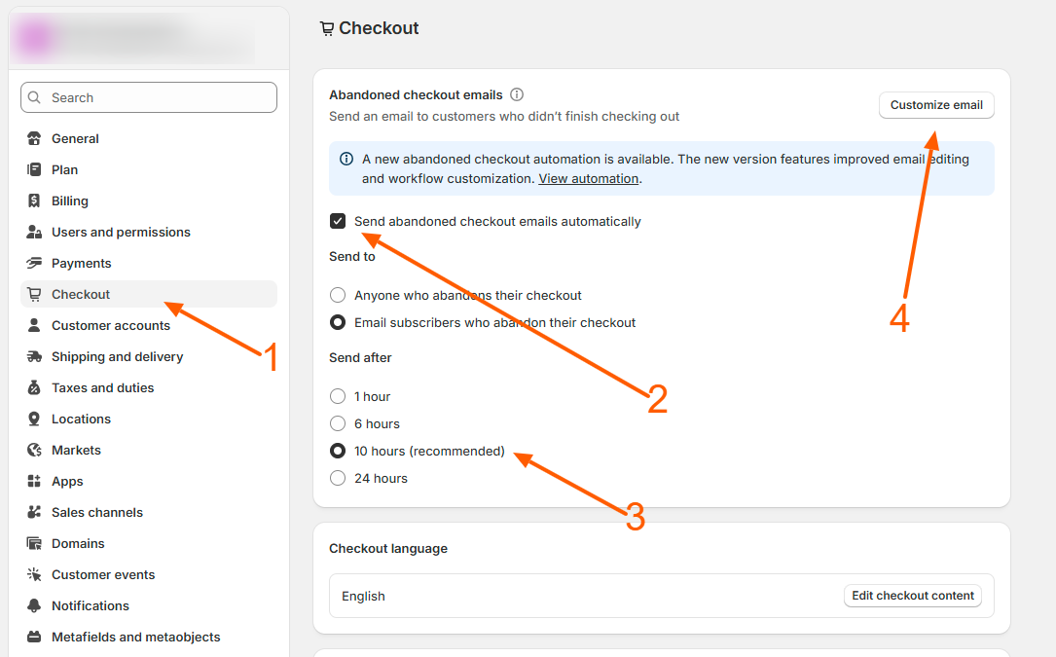This screenshot has width=1056, height=657.
Task: Open Apps settings page
Action: pyautogui.click(x=149, y=481)
